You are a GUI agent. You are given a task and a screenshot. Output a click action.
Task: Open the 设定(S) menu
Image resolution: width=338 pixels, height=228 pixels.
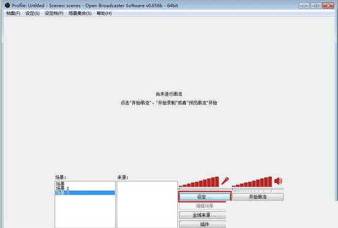[x=33, y=14]
